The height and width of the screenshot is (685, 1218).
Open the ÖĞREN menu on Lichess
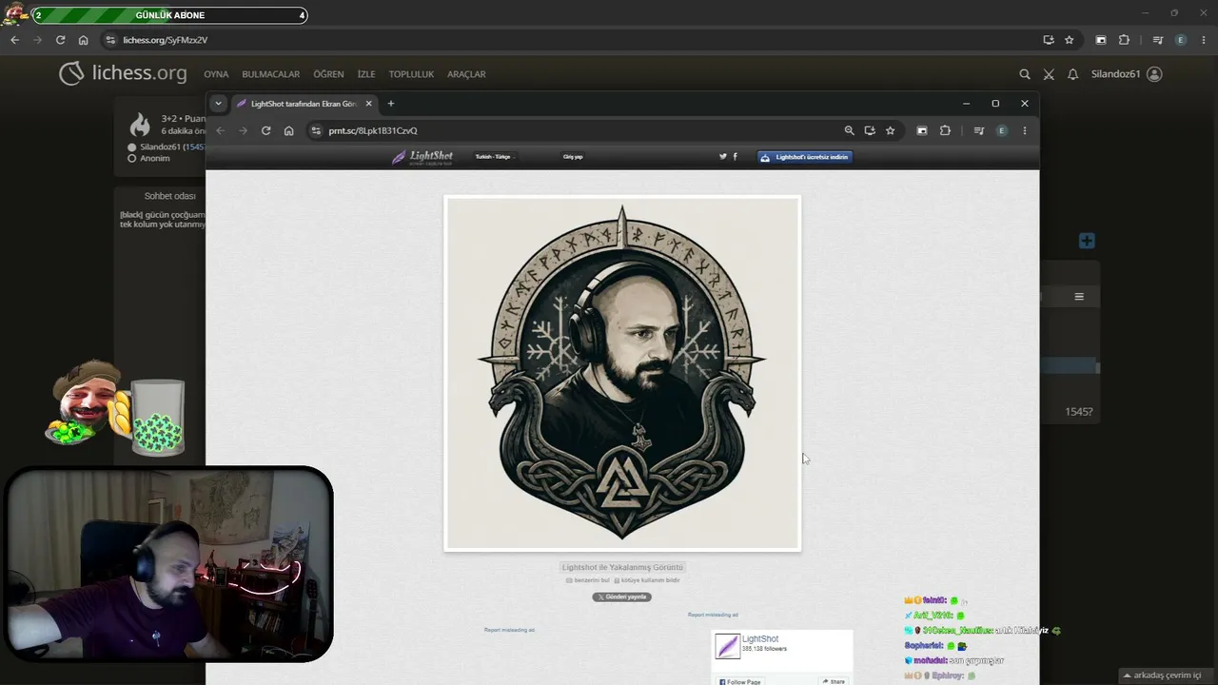pyautogui.click(x=328, y=74)
